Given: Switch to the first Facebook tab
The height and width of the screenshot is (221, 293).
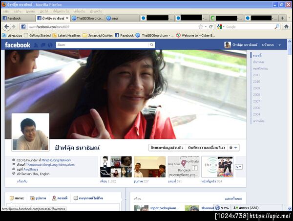Looking at the screenshot, I should coord(18,18).
